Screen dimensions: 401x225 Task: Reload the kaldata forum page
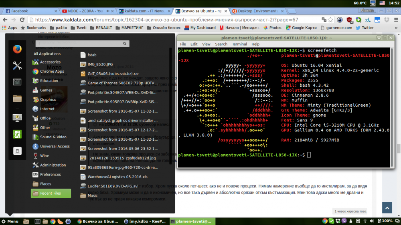(22, 20)
